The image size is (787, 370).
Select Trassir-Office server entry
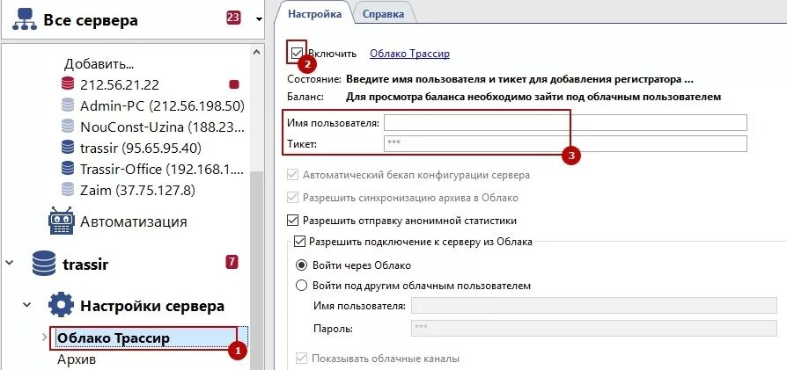pos(162,169)
